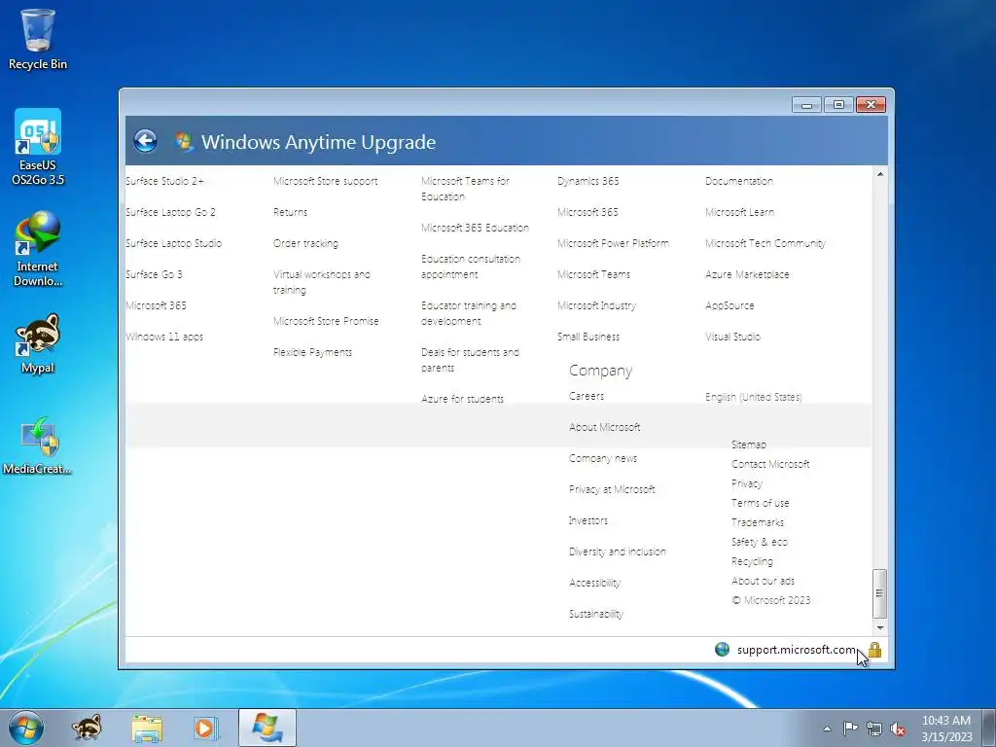
Task: Open the Microsoft Tech Community link
Action: 765,243
